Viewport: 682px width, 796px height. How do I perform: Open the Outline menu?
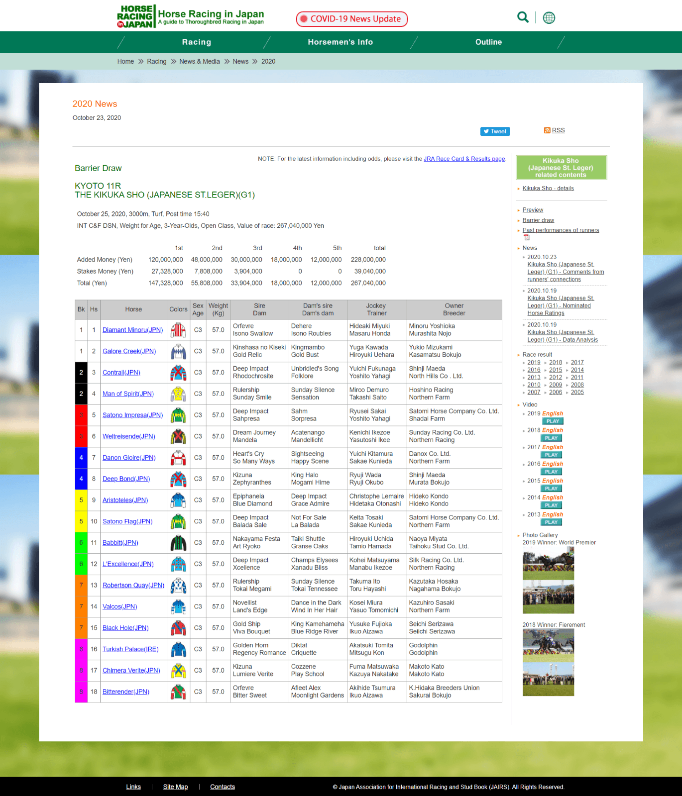[x=488, y=42]
